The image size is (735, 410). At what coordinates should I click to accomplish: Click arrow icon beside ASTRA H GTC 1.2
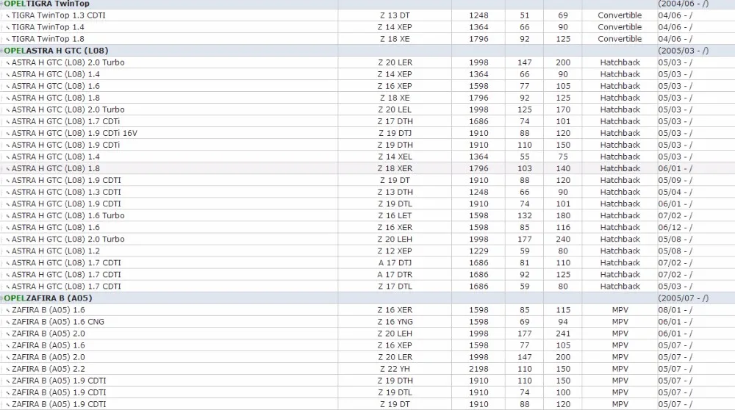pyautogui.click(x=7, y=251)
